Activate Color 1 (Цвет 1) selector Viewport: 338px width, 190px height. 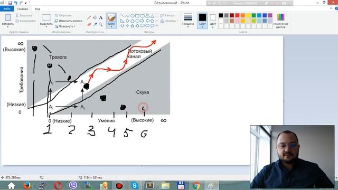tap(202, 21)
